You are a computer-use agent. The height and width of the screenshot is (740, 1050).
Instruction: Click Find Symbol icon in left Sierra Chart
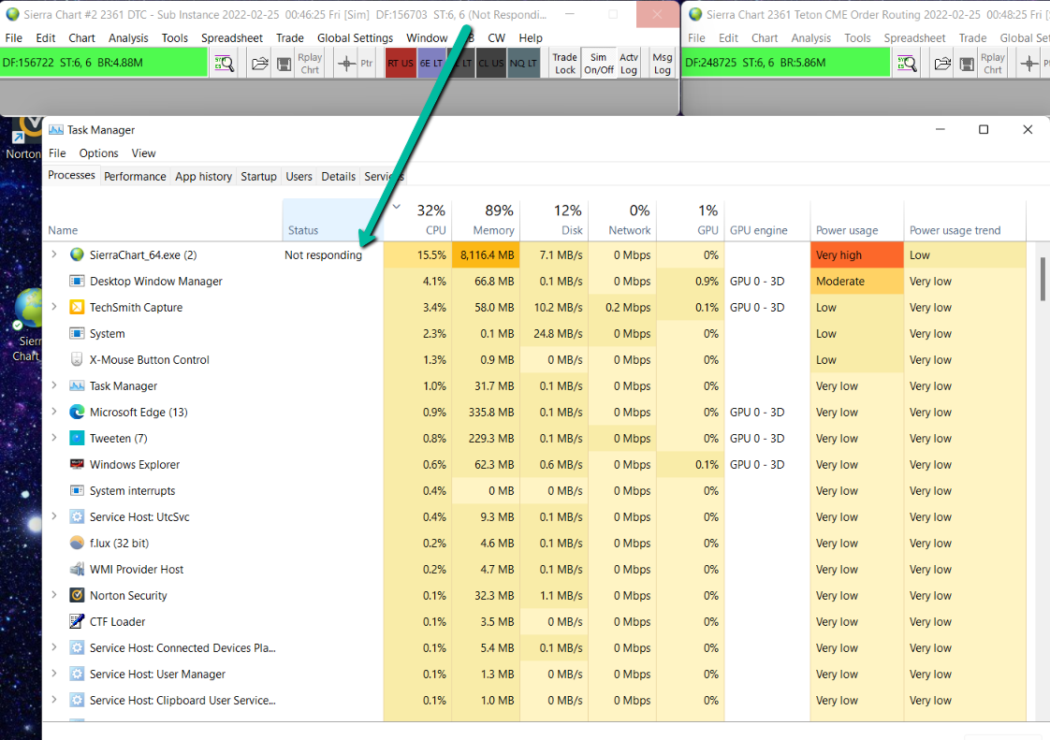(x=223, y=64)
